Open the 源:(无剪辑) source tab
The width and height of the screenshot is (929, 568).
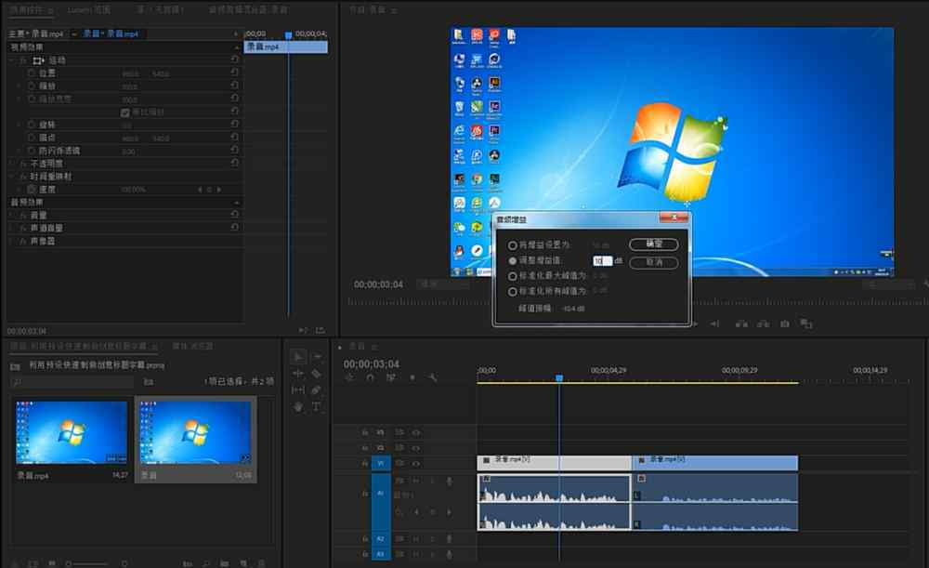[160, 9]
